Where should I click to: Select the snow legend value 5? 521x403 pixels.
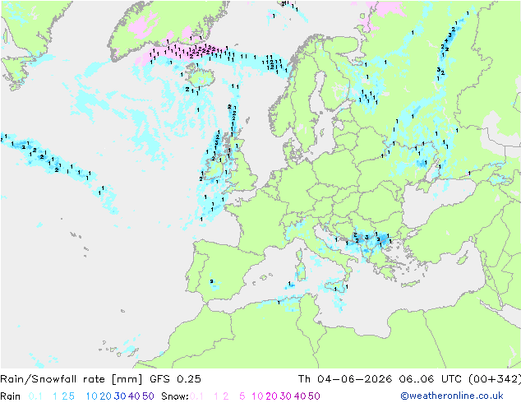click(x=242, y=396)
